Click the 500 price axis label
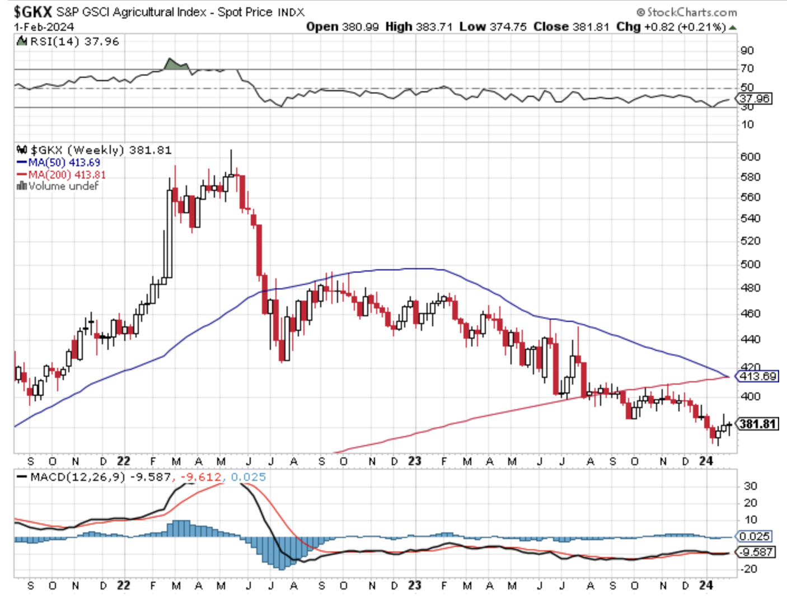Image resolution: width=787 pixels, height=599 pixels. (x=751, y=264)
